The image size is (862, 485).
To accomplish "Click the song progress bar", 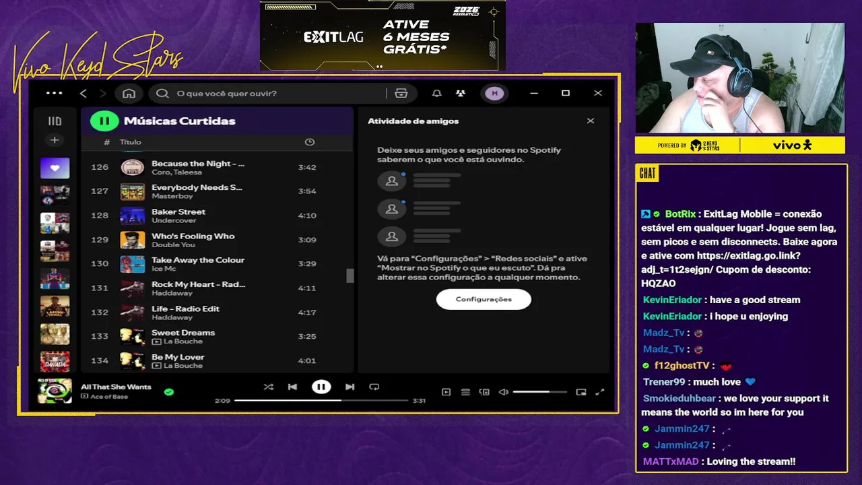I will (321, 401).
